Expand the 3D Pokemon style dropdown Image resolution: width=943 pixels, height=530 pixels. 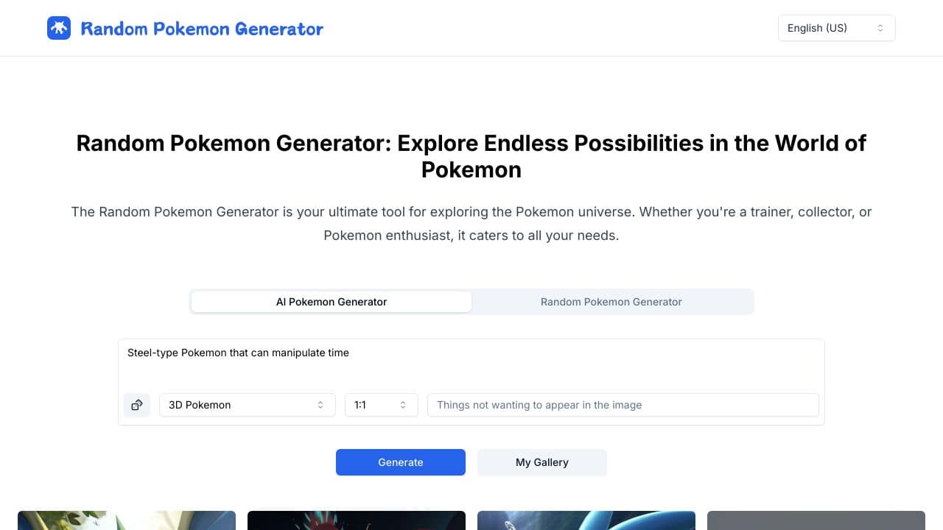(247, 405)
